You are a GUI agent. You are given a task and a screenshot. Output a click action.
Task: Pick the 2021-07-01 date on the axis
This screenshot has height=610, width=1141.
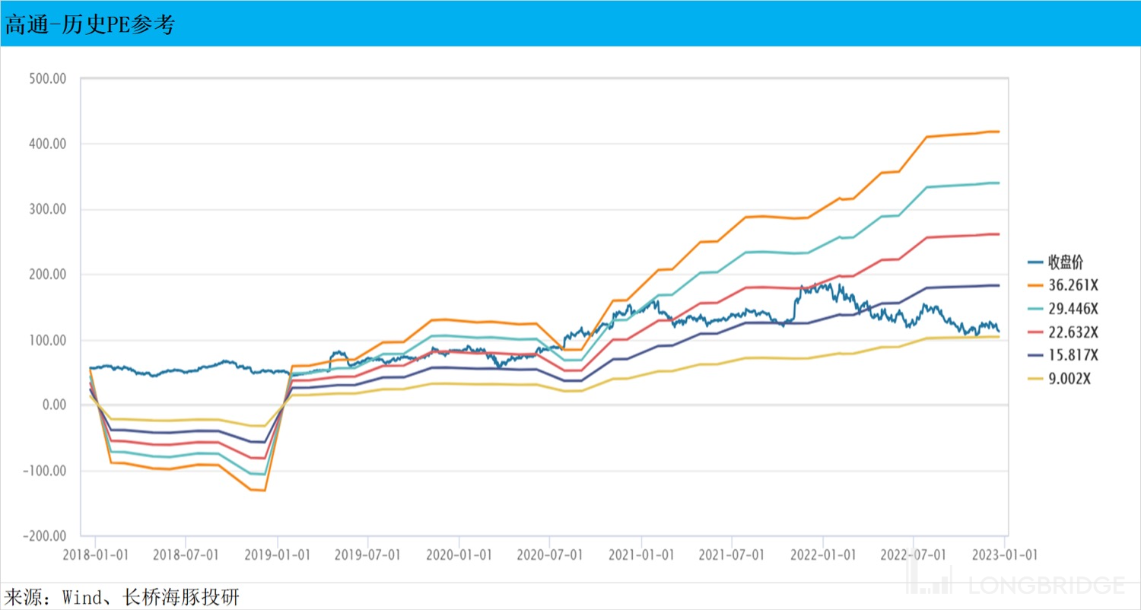[x=732, y=554]
